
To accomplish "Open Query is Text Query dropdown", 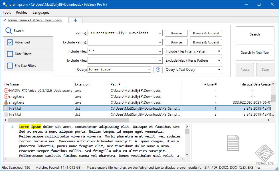I will pyautogui.click(x=193, y=70).
